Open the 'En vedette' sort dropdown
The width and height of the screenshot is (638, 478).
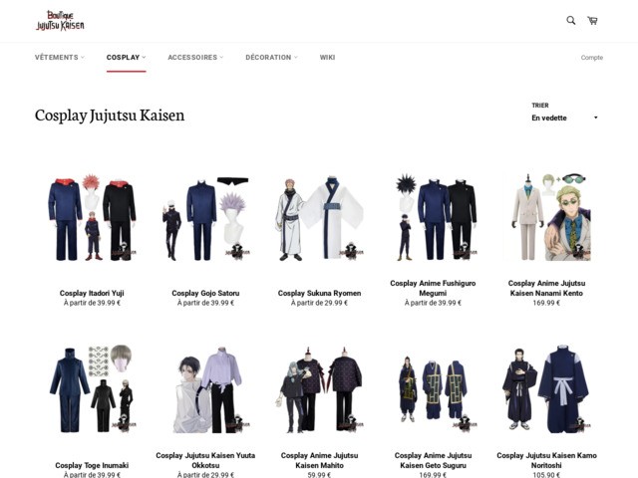(565, 118)
